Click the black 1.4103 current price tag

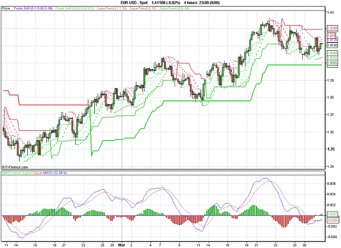coord(332,45)
